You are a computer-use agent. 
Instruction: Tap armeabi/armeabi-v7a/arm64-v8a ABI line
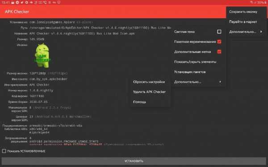point(56,126)
